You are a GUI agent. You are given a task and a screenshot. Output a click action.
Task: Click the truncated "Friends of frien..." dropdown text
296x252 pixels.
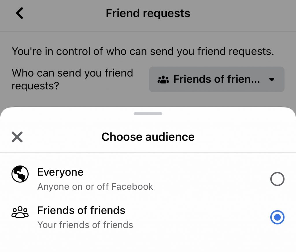coord(216,79)
